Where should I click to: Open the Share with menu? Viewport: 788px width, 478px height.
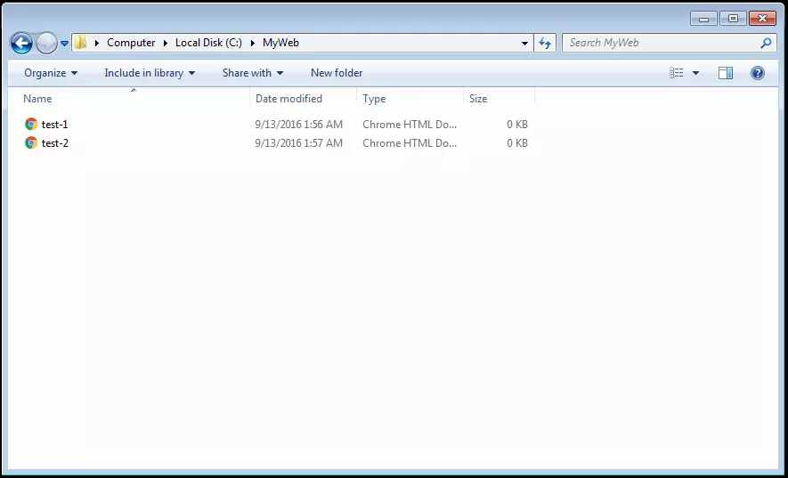(253, 73)
